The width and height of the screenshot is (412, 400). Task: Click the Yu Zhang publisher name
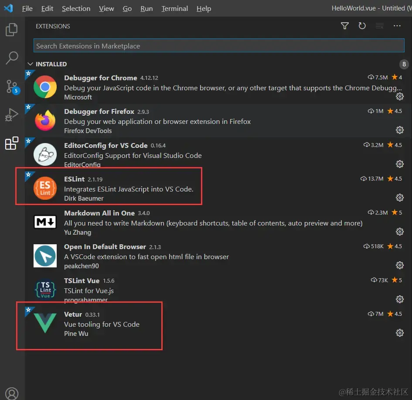(x=78, y=232)
